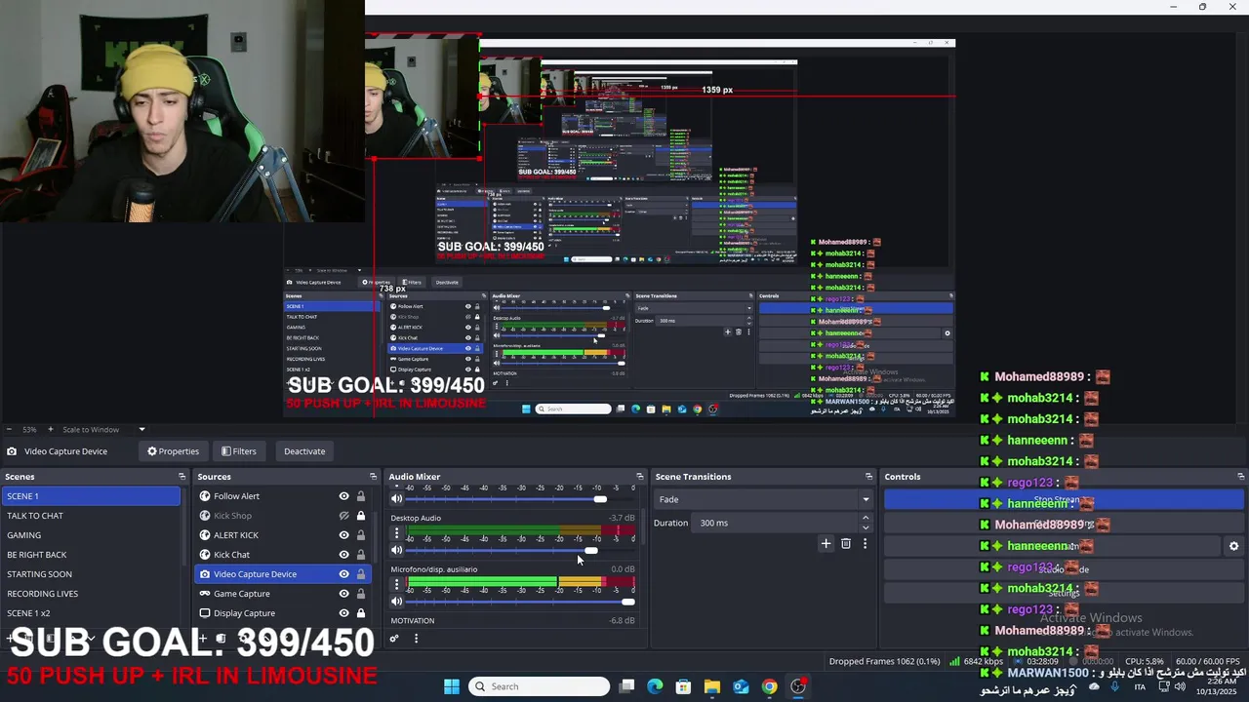1249x702 pixels.
Task: Click the Follow Alert browser source icon
Action: click(x=205, y=496)
